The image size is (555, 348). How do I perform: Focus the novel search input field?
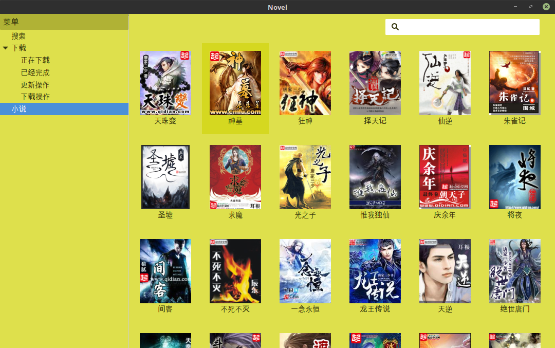[462, 27]
